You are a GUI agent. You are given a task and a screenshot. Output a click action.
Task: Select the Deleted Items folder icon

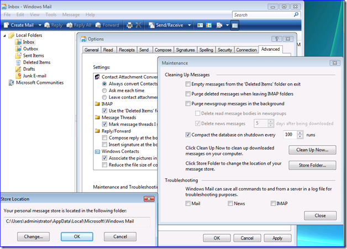18,62
